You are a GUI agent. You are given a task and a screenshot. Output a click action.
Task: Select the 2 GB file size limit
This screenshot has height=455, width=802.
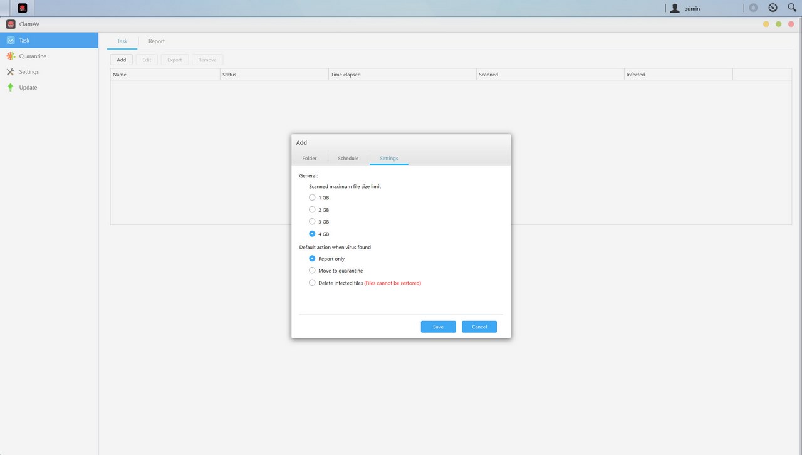pyautogui.click(x=312, y=209)
